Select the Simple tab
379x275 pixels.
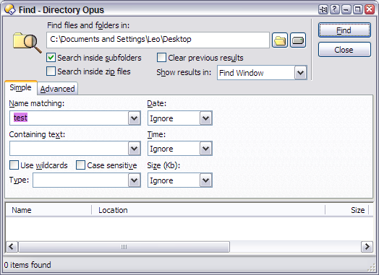coord(20,87)
